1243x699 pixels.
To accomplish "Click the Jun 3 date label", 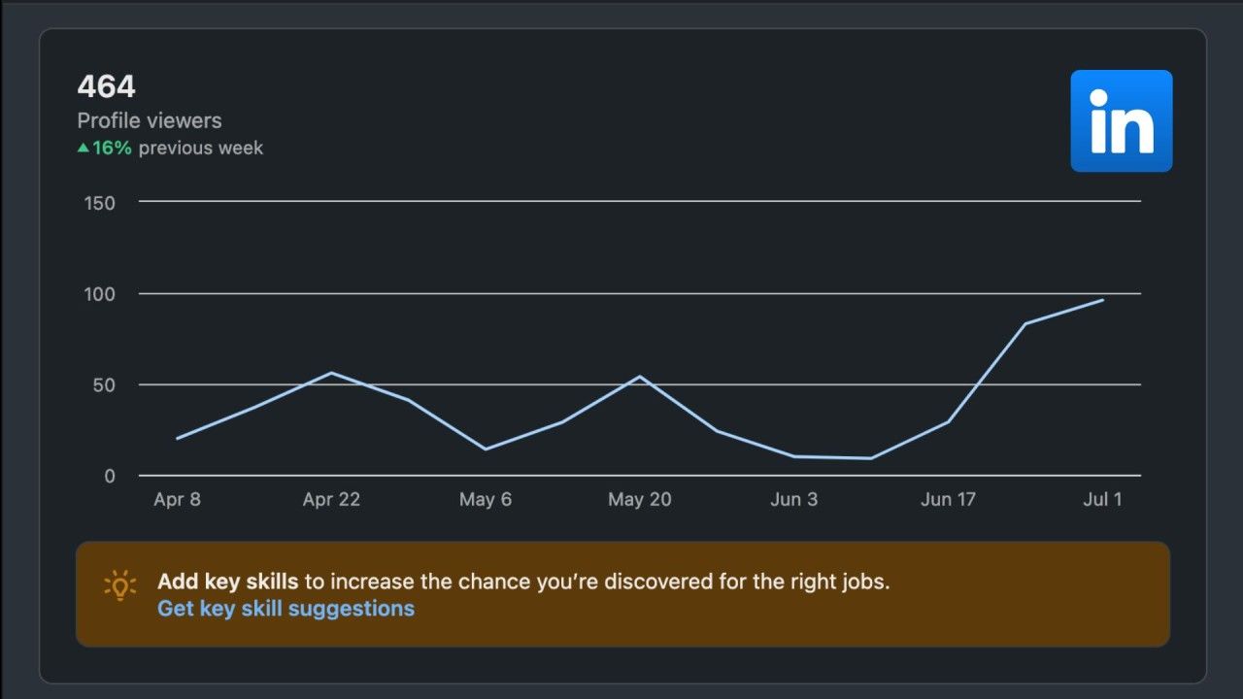I will pyautogui.click(x=793, y=500).
